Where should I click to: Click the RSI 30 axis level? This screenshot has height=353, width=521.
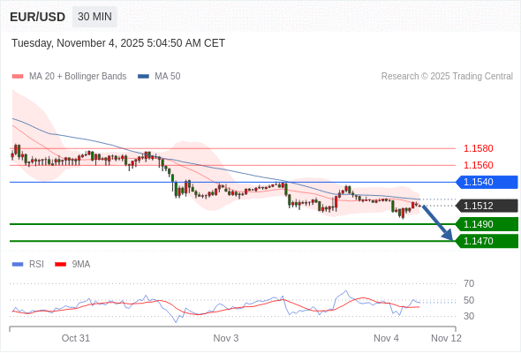pyautogui.click(x=469, y=316)
